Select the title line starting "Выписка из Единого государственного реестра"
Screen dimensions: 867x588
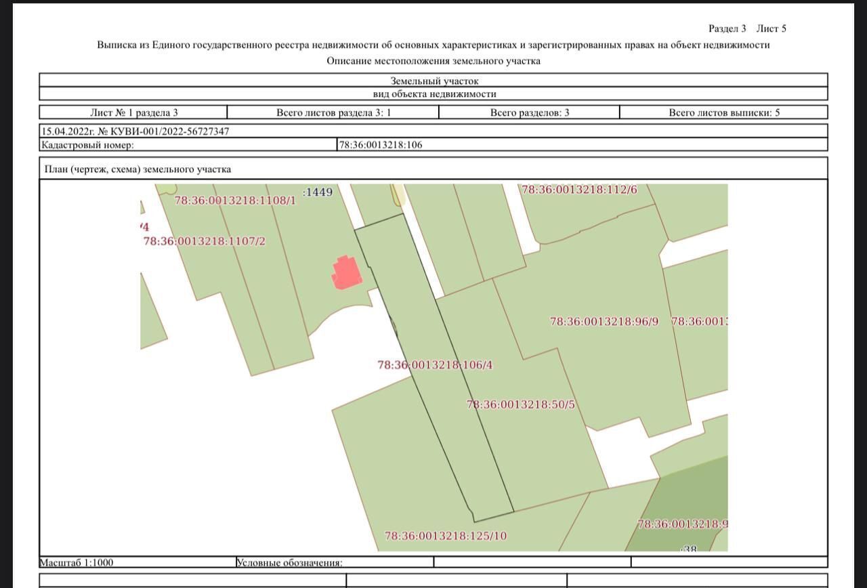433,45
